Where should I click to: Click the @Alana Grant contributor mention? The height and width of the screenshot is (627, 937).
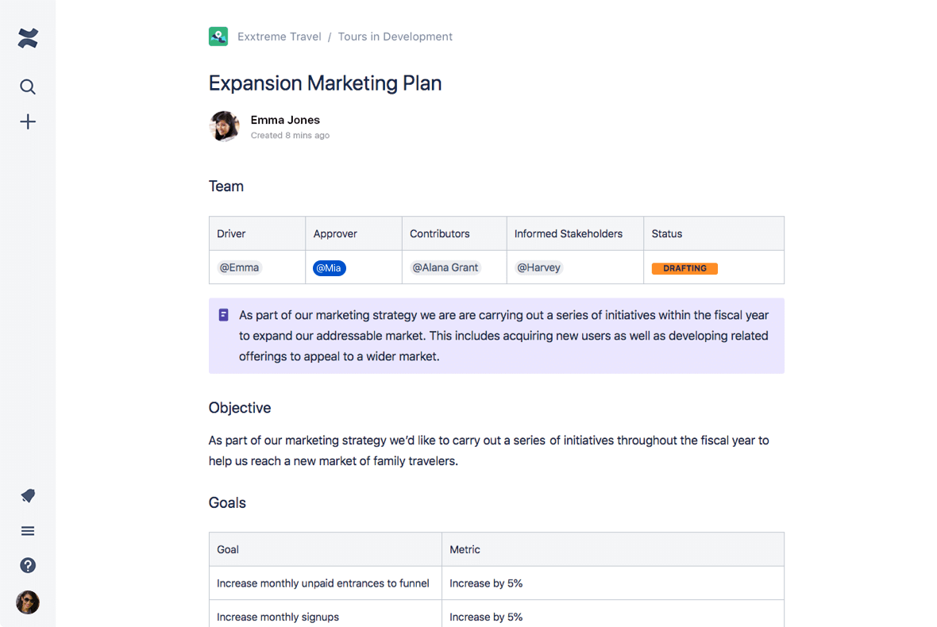coord(445,267)
